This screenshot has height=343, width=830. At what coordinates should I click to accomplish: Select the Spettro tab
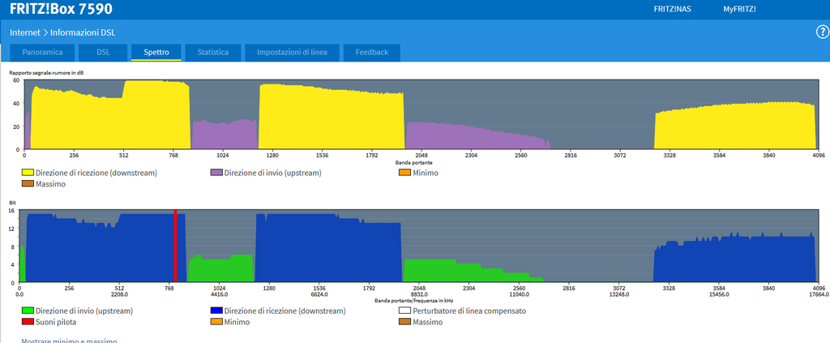[x=156, y=52]
